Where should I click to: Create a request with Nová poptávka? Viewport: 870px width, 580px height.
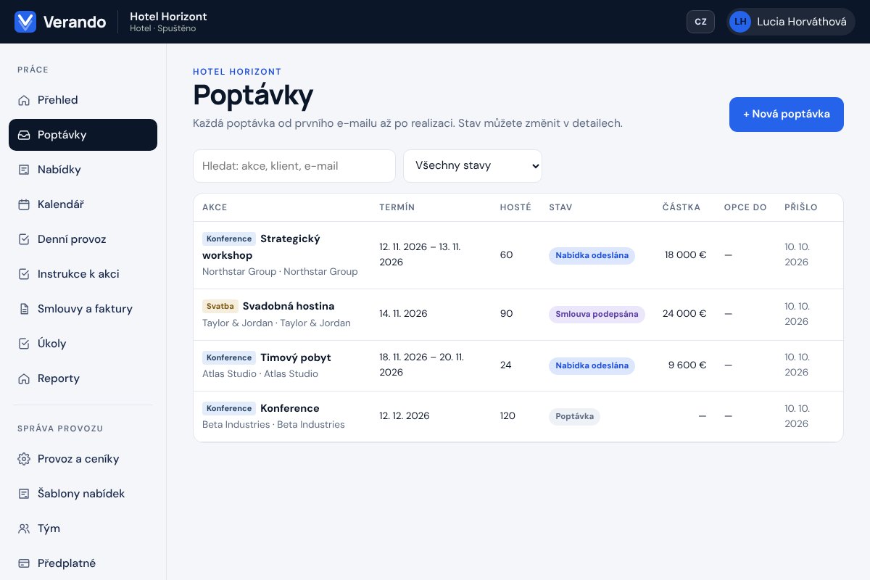[787, 115]
